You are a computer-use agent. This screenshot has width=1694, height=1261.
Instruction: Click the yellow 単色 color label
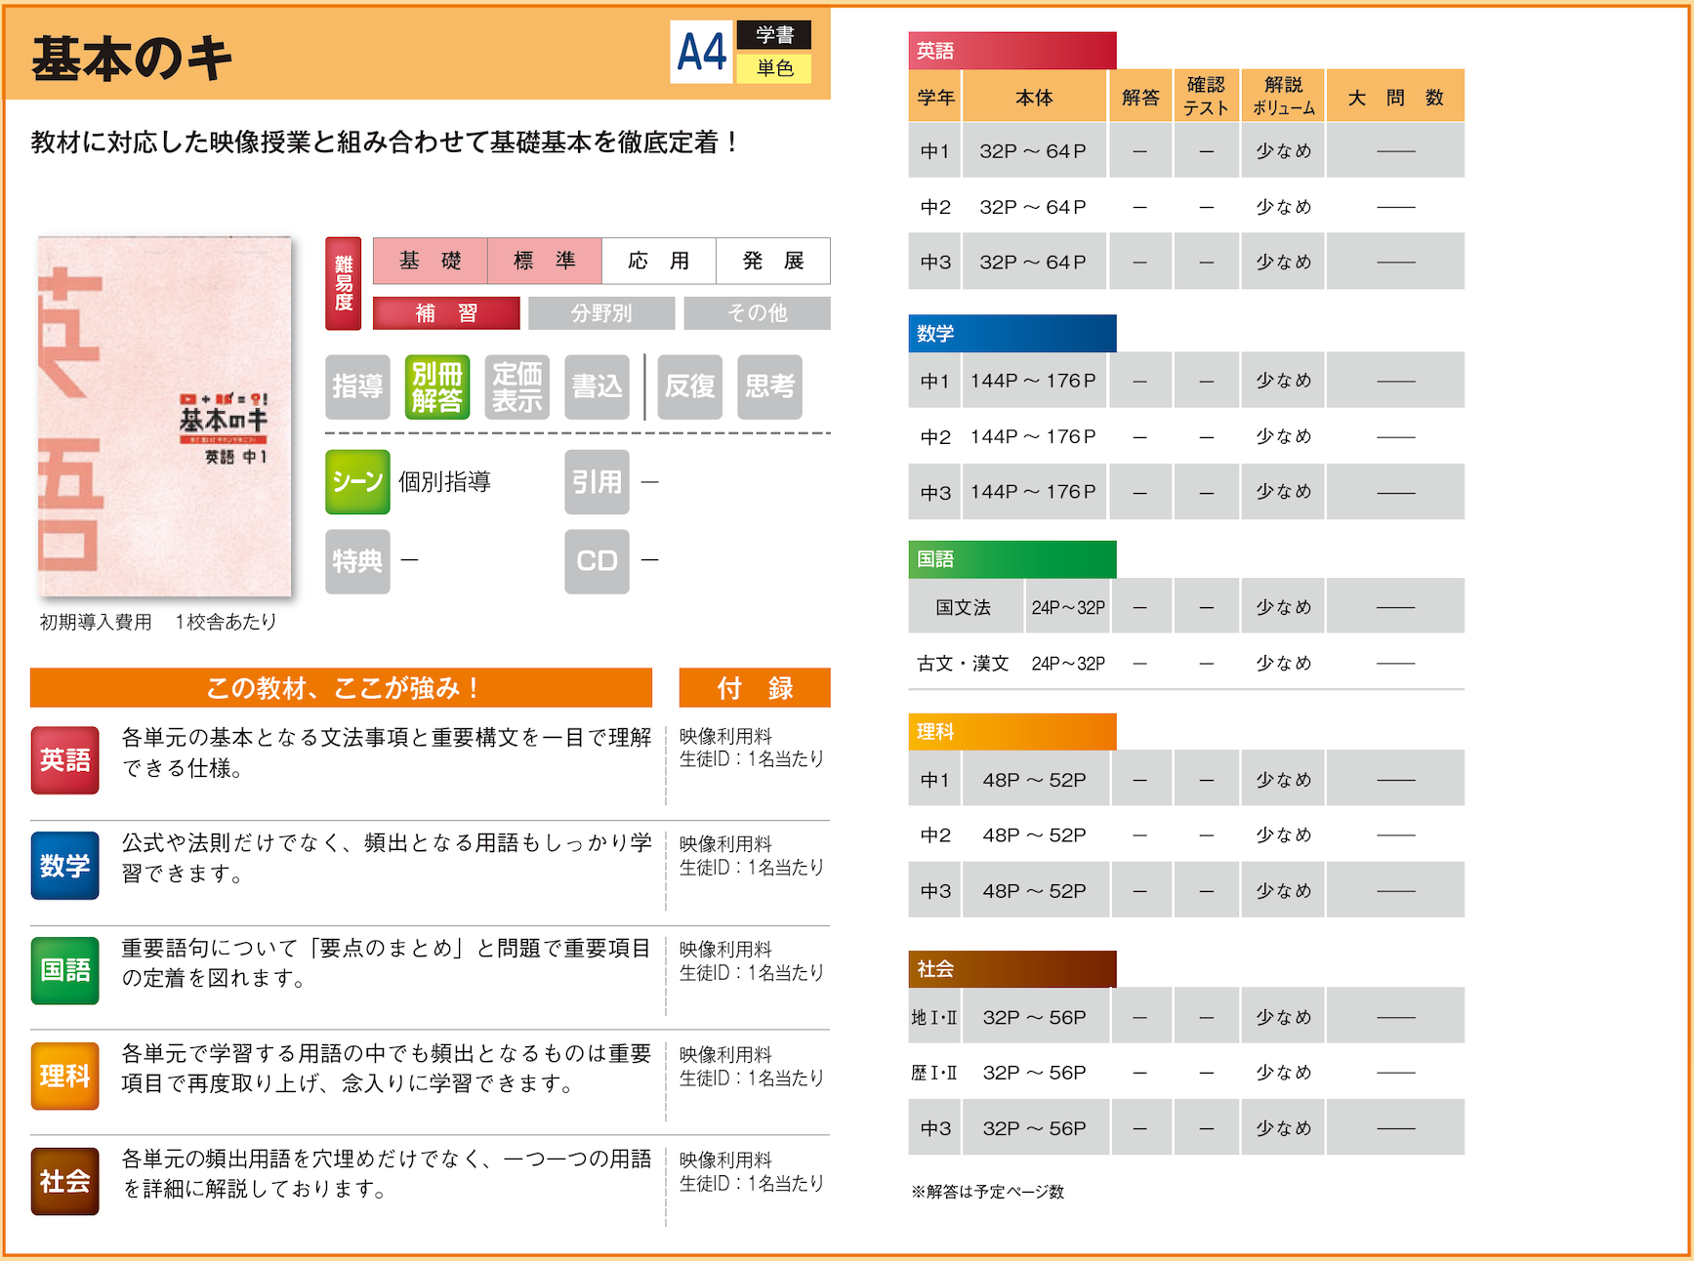[774, 68]
